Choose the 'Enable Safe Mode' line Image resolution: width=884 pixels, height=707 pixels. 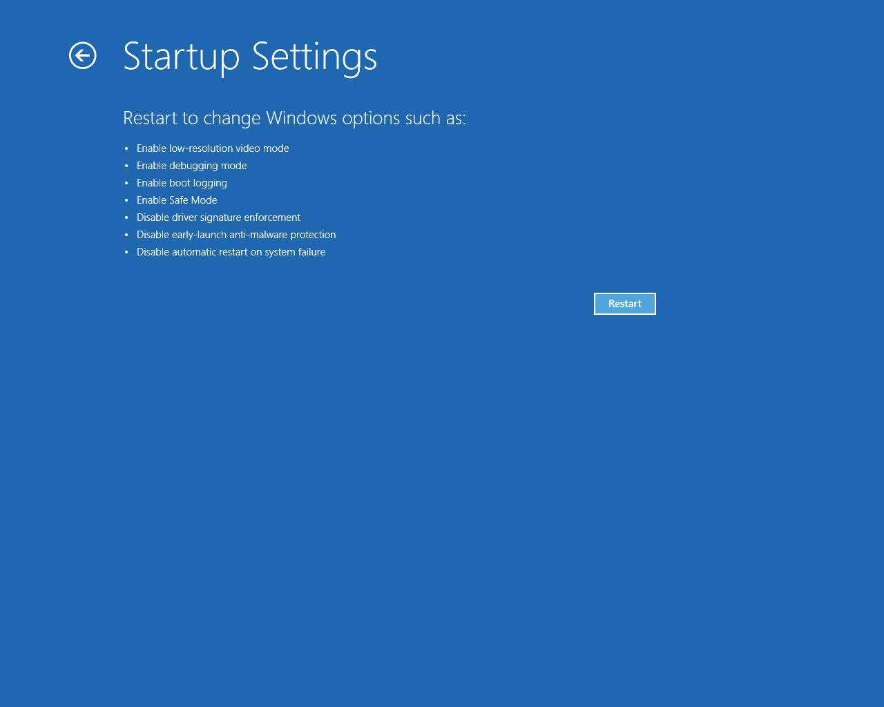(x=177, y=200)
